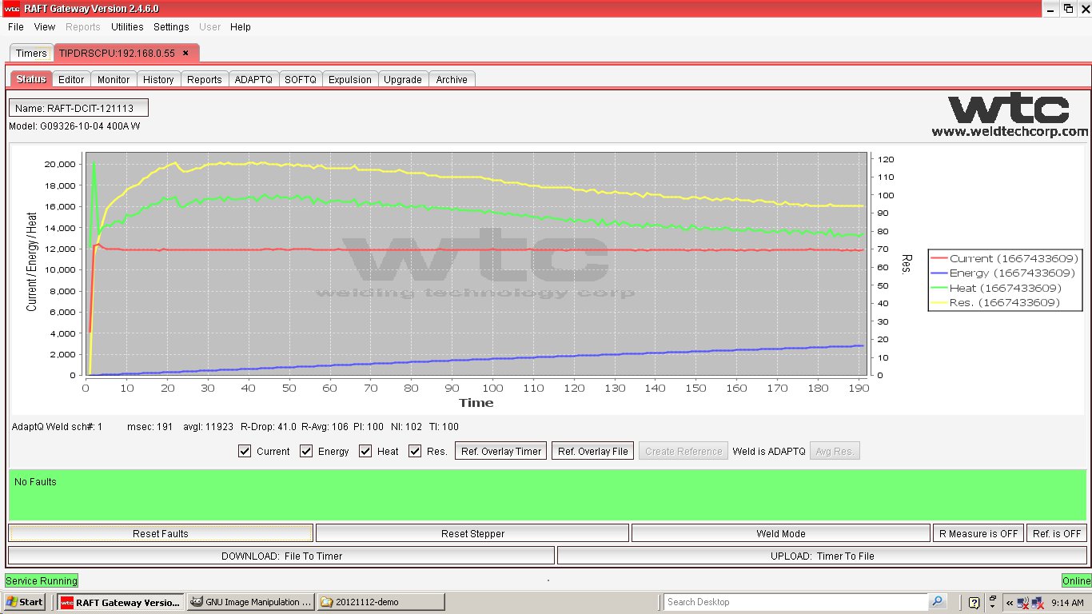Switch to the Monitor tab
Viewport: 1092px width, 614px height.
pos(114,79)
